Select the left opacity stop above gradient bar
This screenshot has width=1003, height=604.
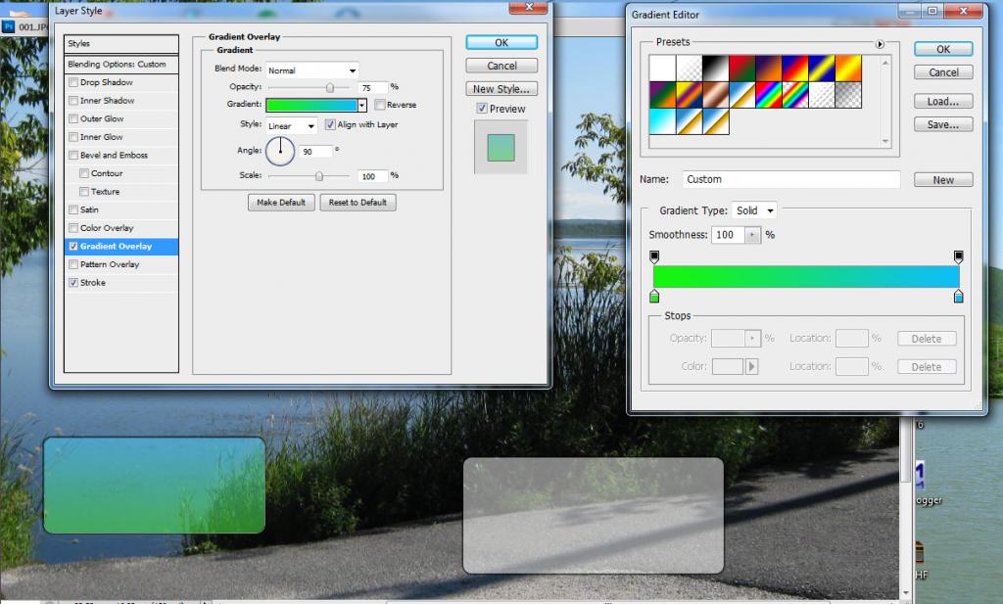(x=653, y=256)
